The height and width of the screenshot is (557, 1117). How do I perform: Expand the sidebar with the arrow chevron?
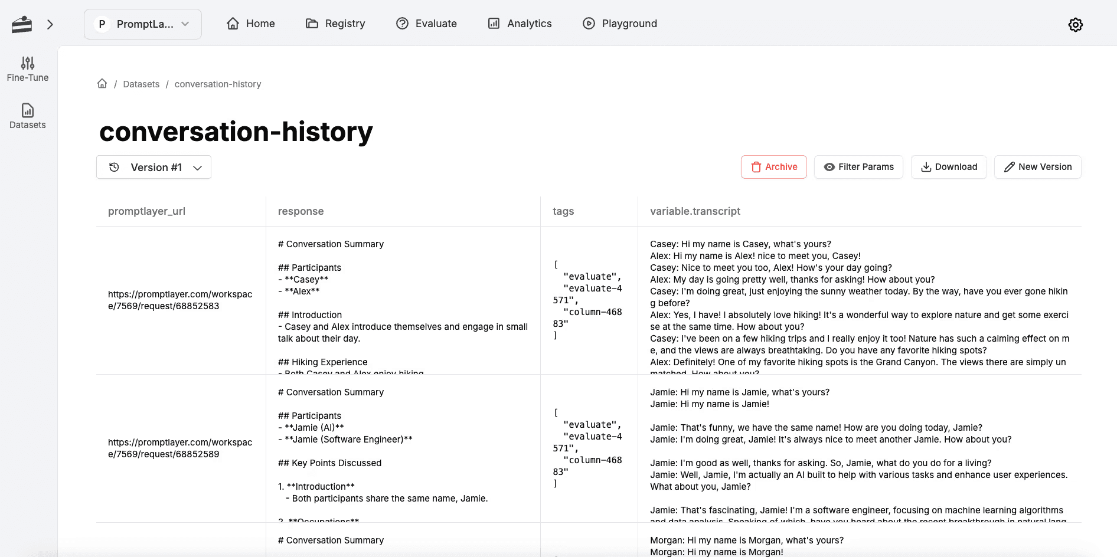click(x=50, y=24)
